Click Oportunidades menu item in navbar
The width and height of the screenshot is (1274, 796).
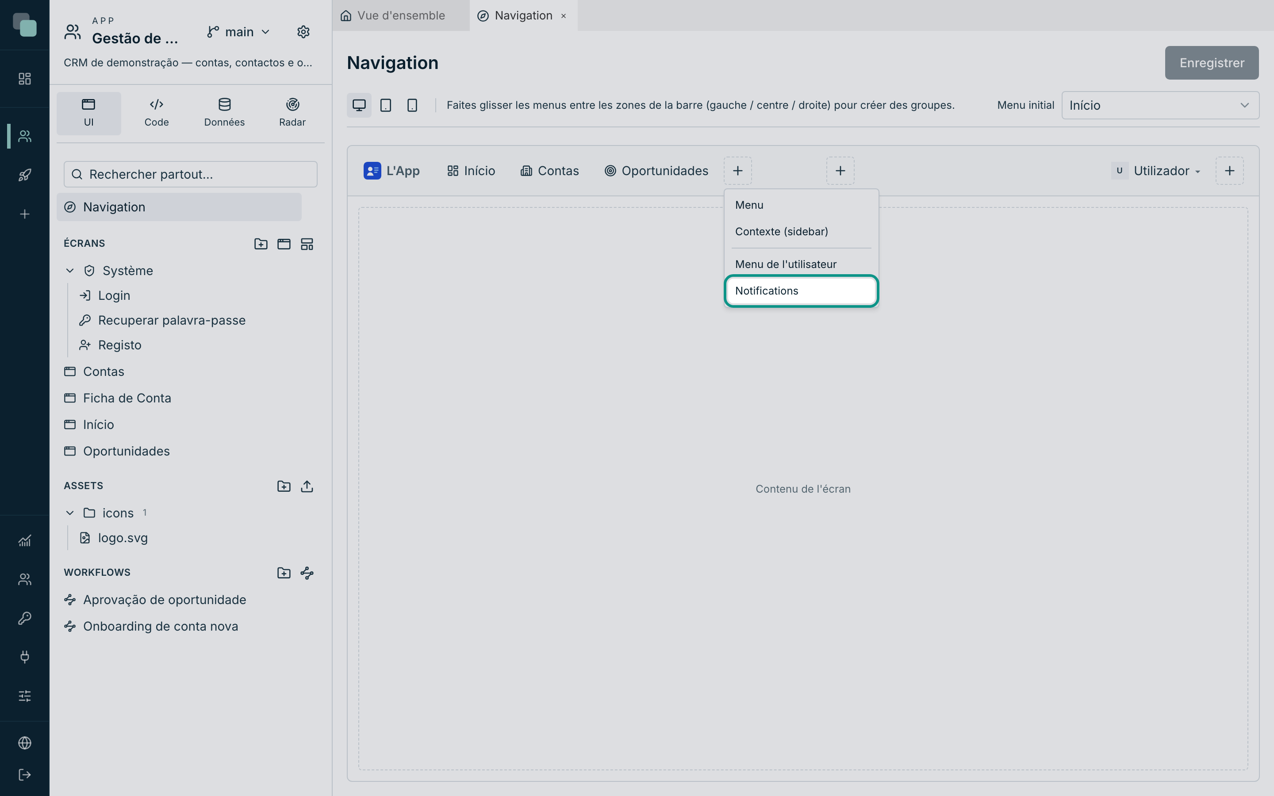pyautogui.click(x=656, y=171)
